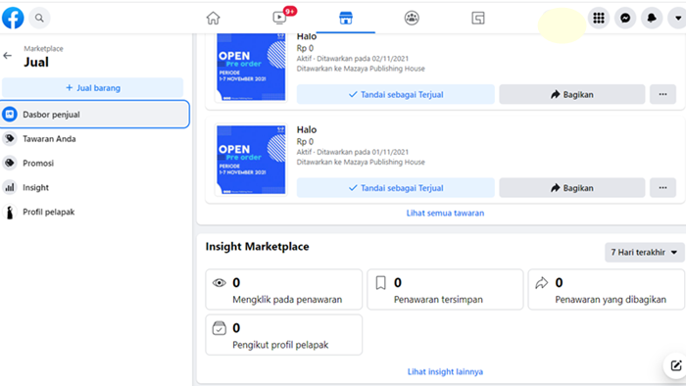Viewport: 686px width, 386px height.
Task: Open the notifications bell
Action: 652,18
